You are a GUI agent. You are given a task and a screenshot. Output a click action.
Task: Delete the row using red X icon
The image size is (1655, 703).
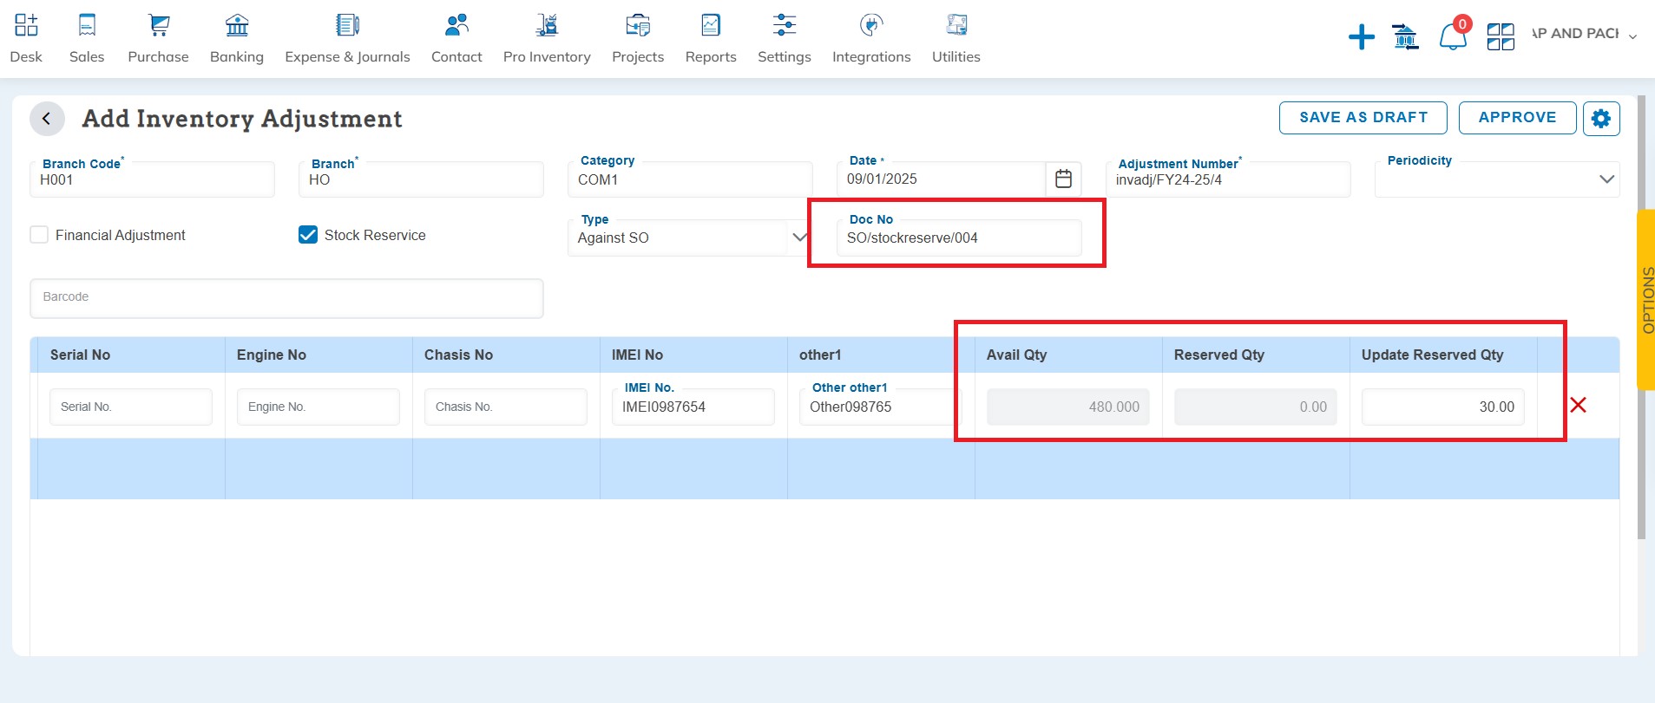pyautogui.click(x=1578, y=406)
